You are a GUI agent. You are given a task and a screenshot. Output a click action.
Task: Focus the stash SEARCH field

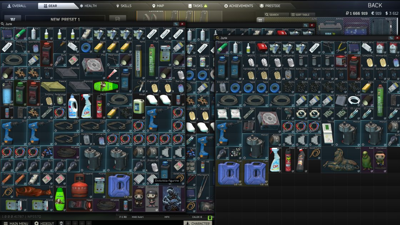pos(276,15)
